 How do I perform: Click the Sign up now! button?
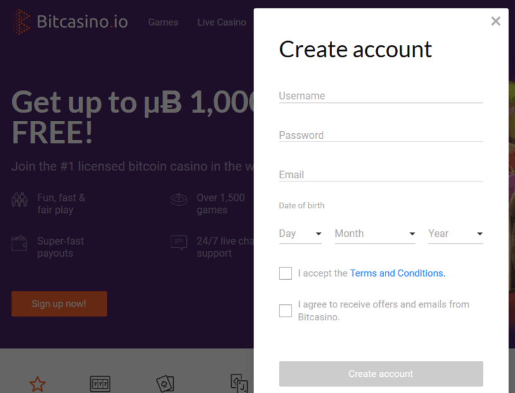[59, 304]
